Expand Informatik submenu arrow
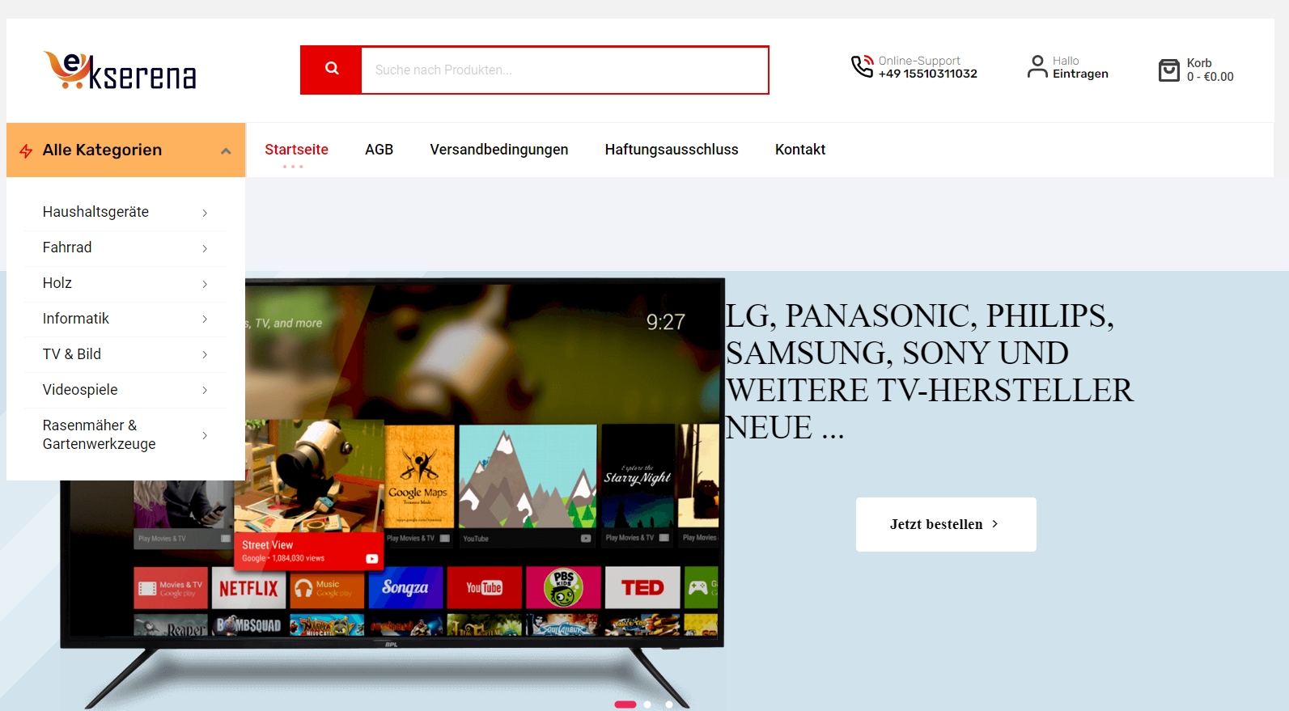 [205, 320]
